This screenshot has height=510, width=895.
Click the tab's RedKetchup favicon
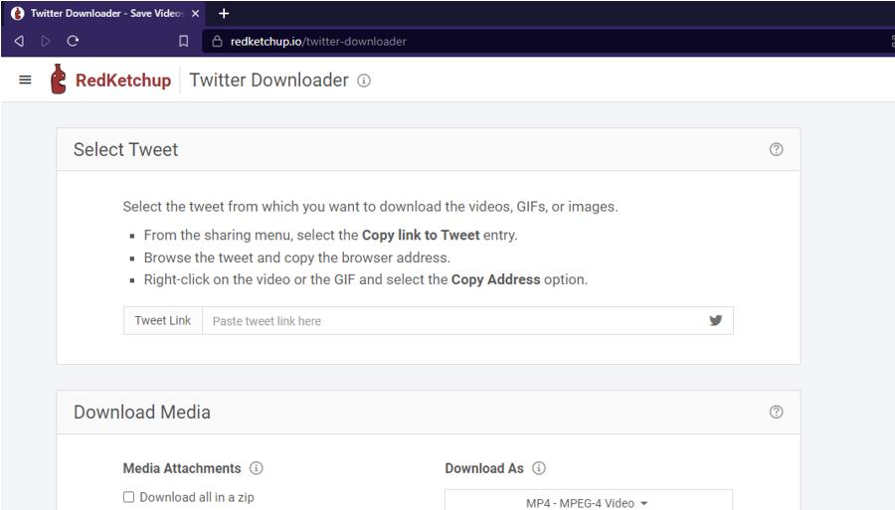(17, 13)
